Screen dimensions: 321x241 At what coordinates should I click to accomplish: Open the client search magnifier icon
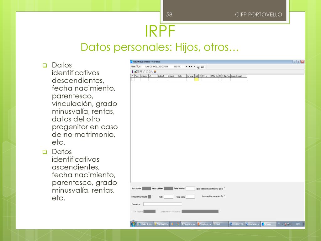(137, 66)
